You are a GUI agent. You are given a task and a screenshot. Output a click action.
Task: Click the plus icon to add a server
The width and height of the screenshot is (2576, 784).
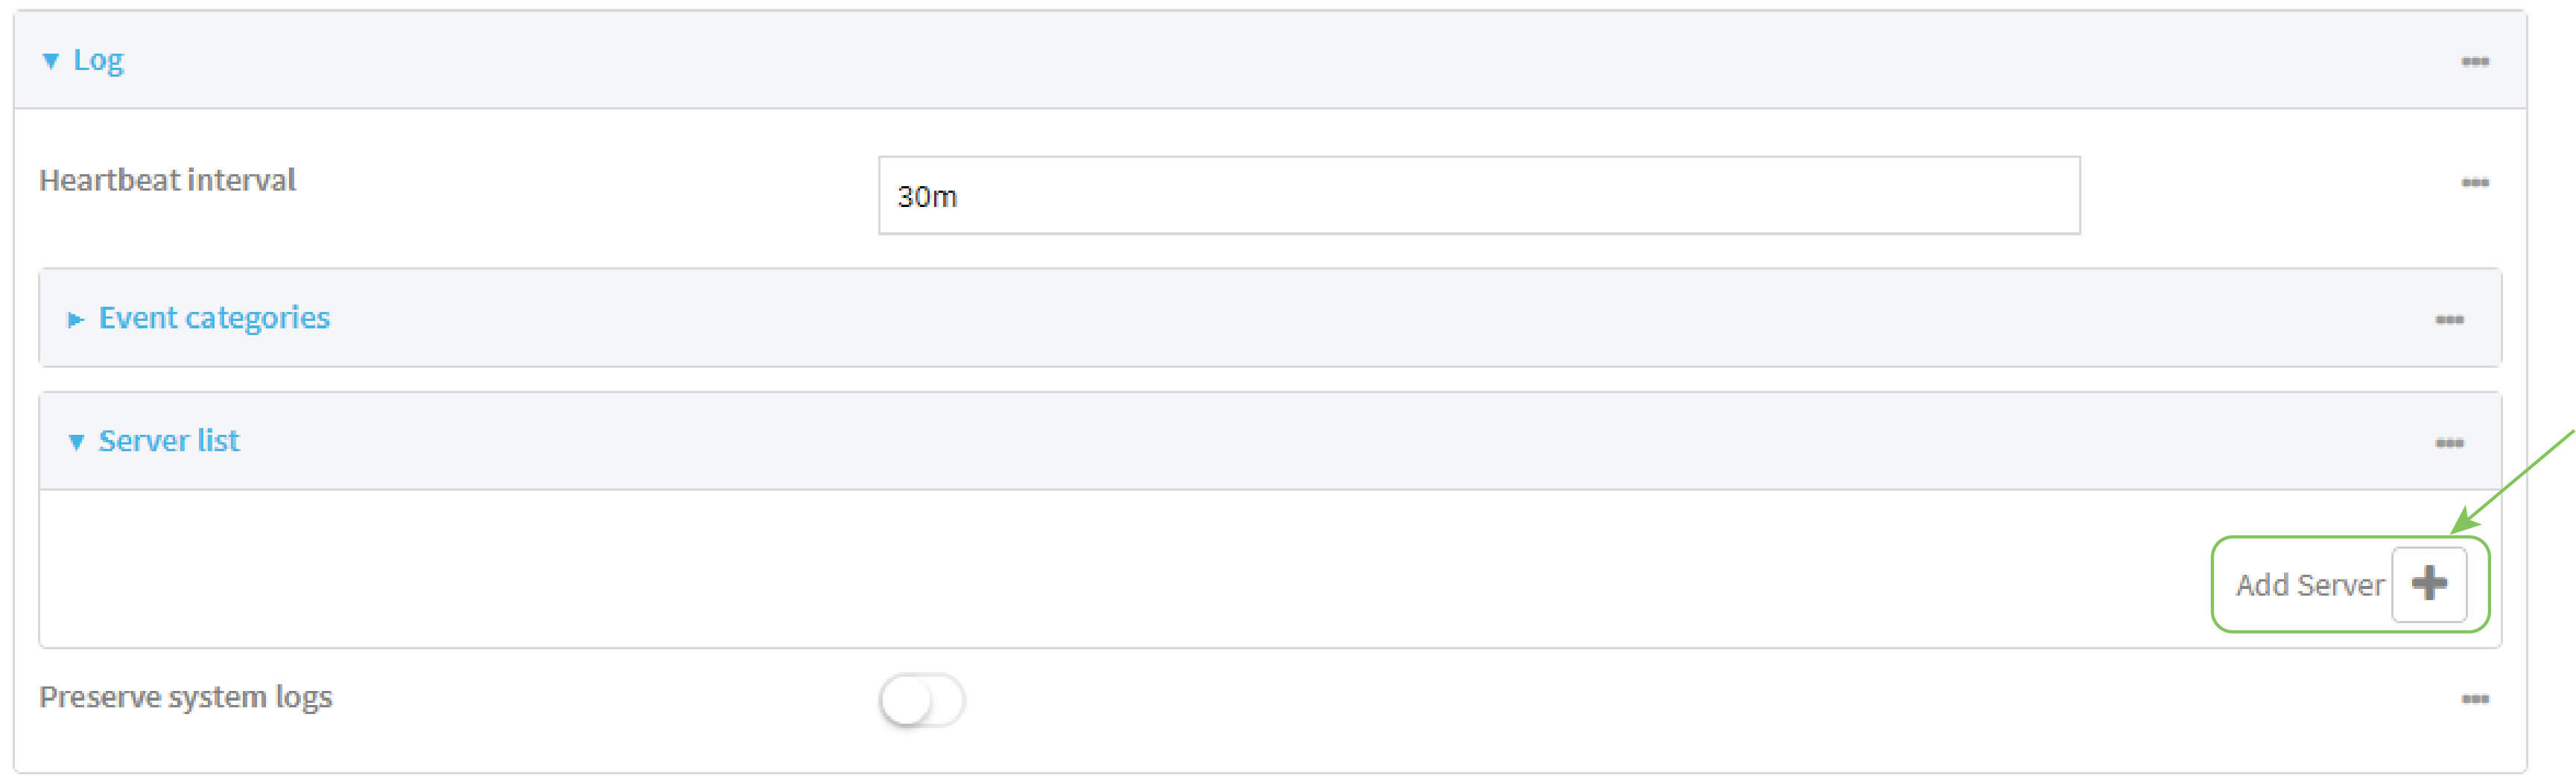coord(2428,584)
